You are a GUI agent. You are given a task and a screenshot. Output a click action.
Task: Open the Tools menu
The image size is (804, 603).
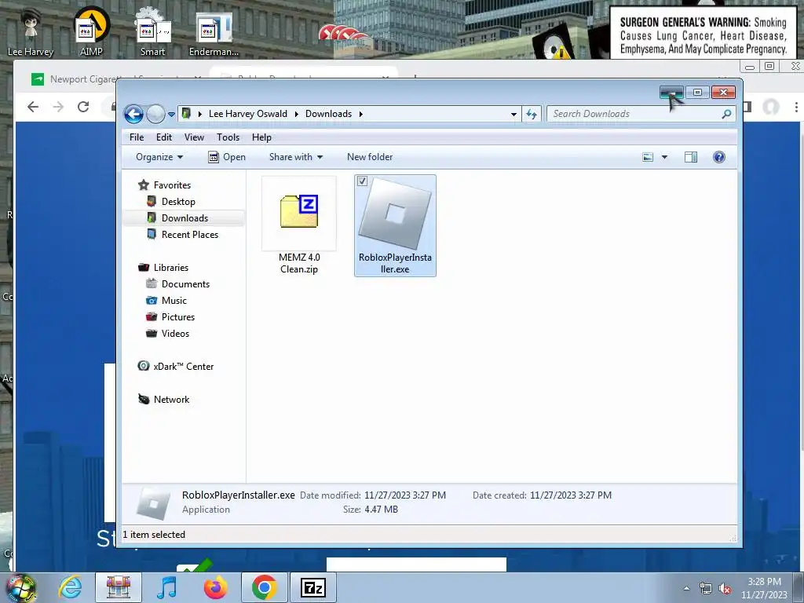tap(228, 137)
